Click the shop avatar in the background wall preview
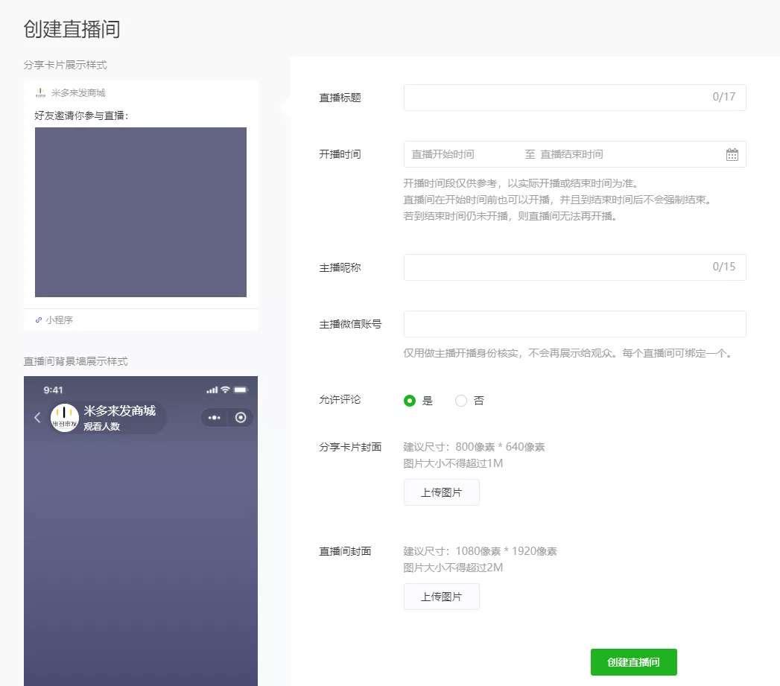 [63, 417]
